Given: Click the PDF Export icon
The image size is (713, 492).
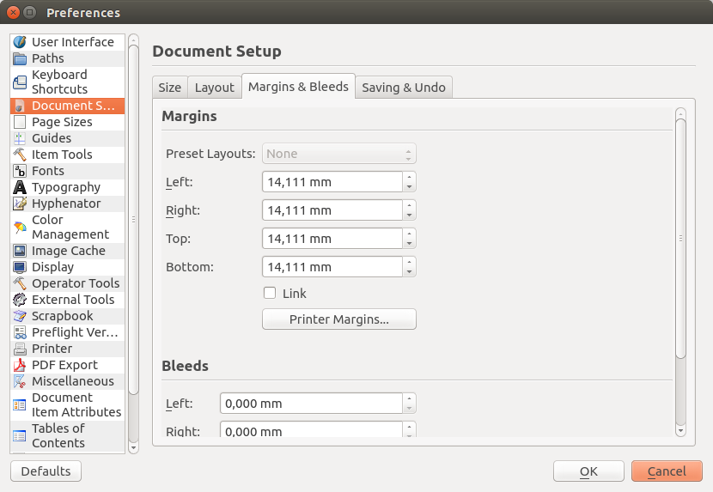Looking at the screenshot, I should 20,365.
